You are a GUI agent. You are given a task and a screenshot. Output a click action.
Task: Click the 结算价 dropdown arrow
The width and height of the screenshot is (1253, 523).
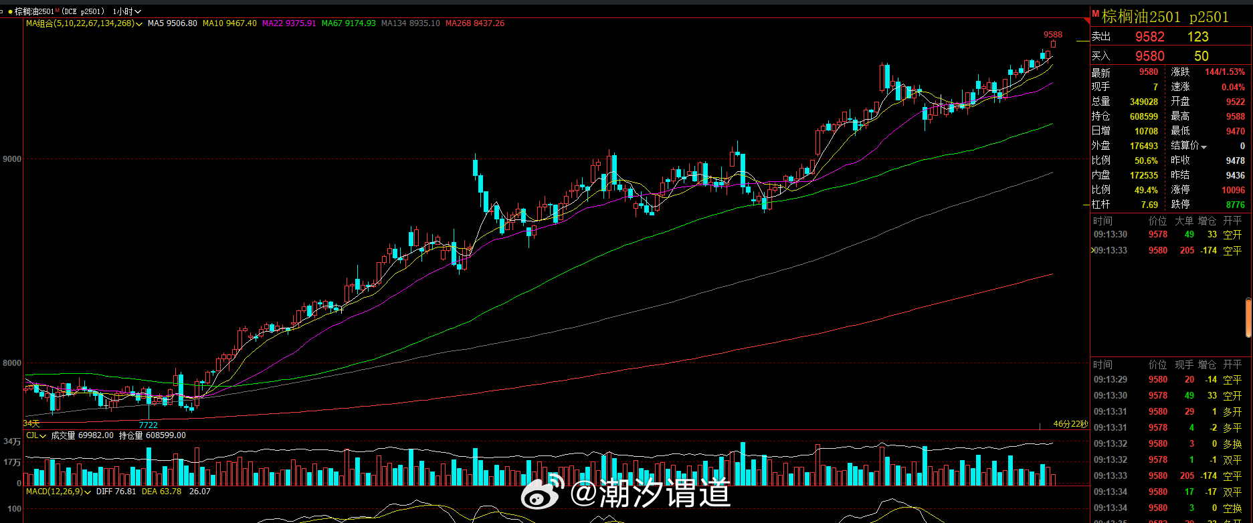(1203, 146)
